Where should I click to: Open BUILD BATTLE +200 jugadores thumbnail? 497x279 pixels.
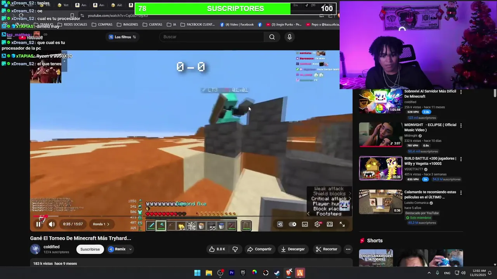tap(381, 168)
